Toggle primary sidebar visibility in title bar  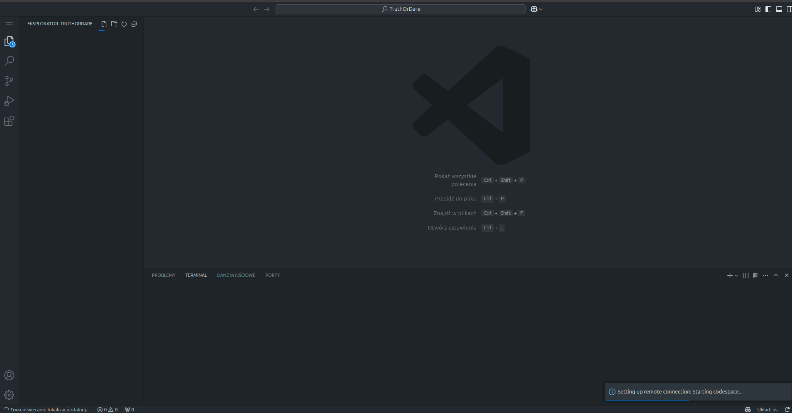[768, 9]
